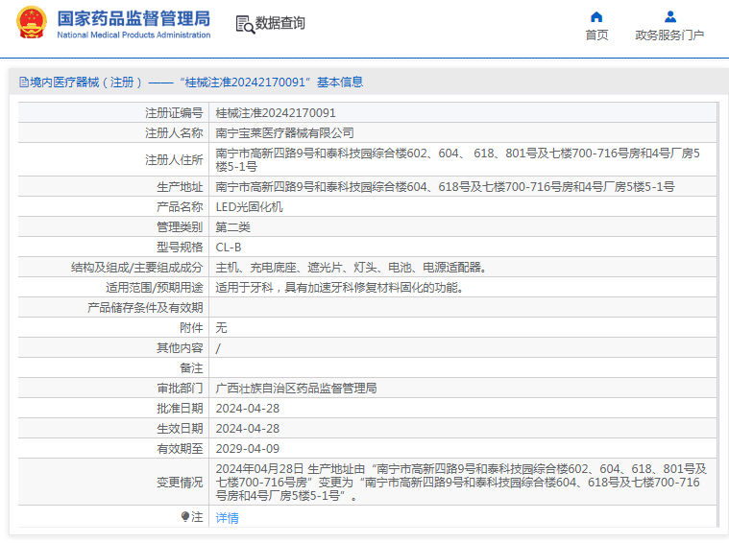Select 广西壮族自治区药品监督管理局 approving department

[296, 389]
